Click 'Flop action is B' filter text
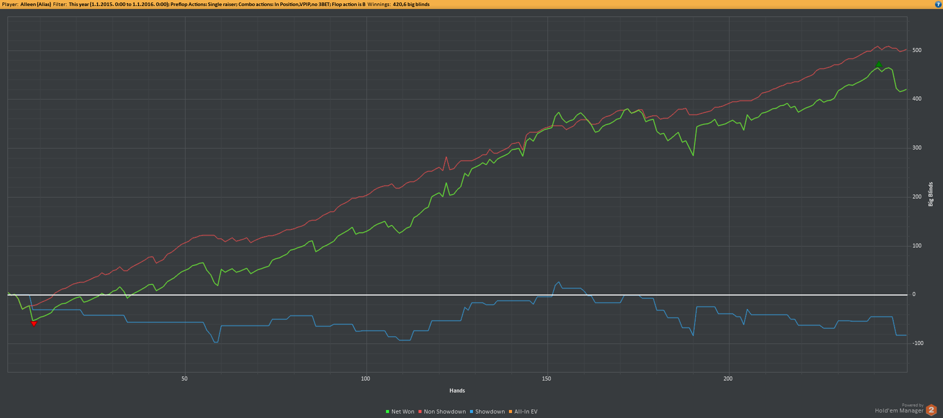The height and width of the screenshot is (418, 943). pos(348,4)
